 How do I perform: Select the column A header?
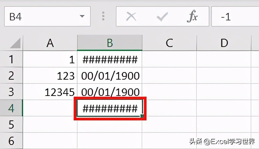pos(50,43)
